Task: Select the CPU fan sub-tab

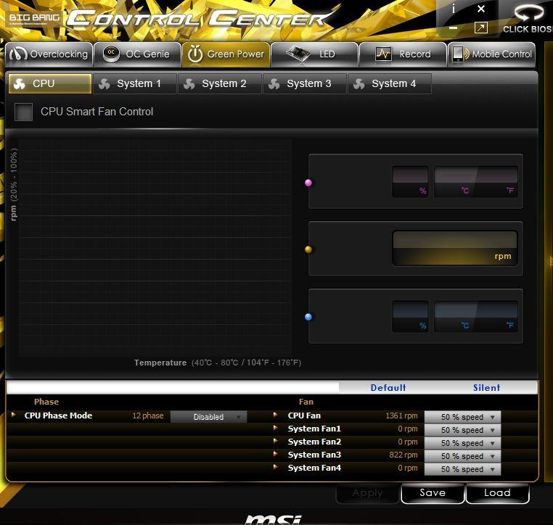Action: [50, 83]
